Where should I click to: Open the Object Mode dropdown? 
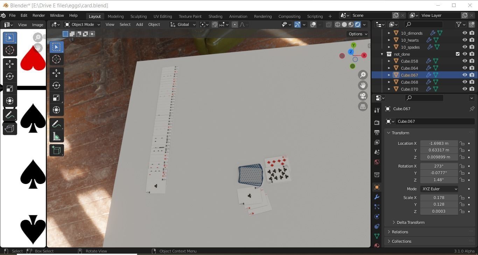82,24
